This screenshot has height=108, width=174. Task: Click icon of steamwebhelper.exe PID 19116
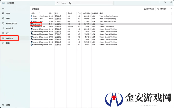(x=32, y=29)
